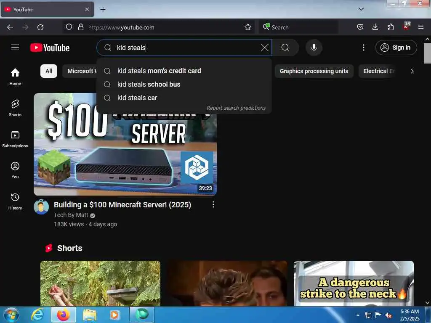Open Save to Pocket icon
This screenshot has width=431, height=323.
pyautogui.click(x=360, y=27)
